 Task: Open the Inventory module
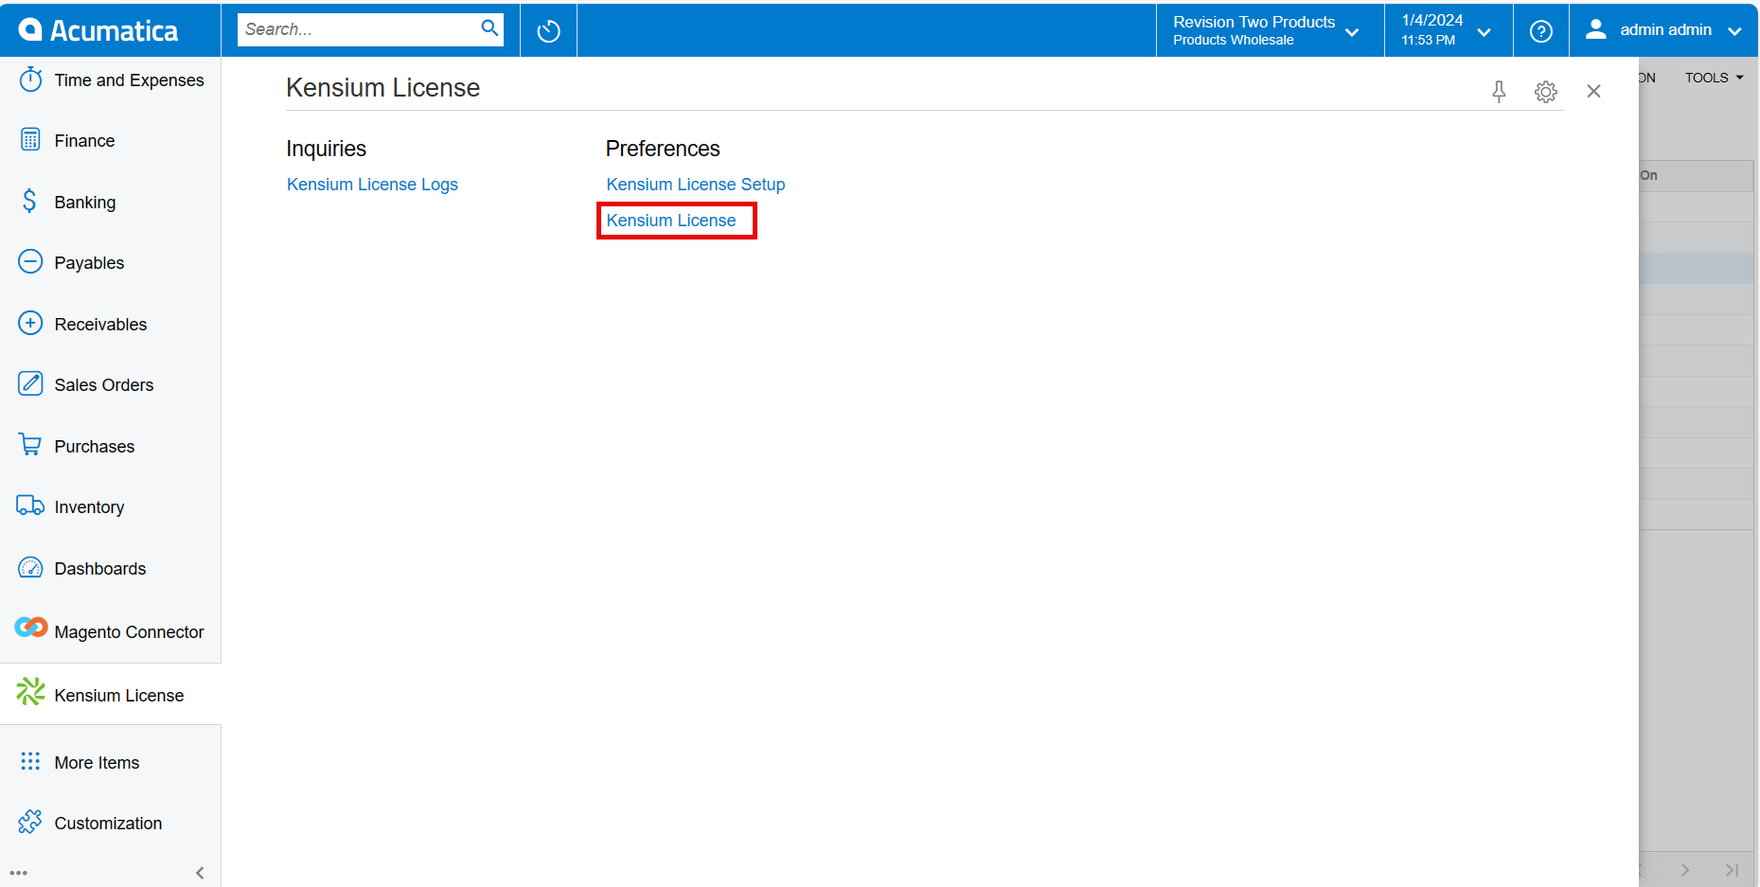pyautogui.click(x=89, y=506)
